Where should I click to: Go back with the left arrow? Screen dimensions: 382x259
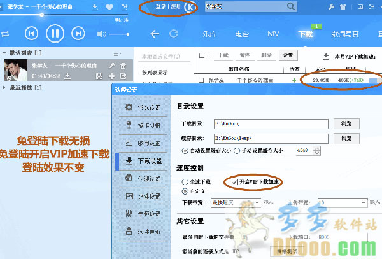(x=155, y=34)
